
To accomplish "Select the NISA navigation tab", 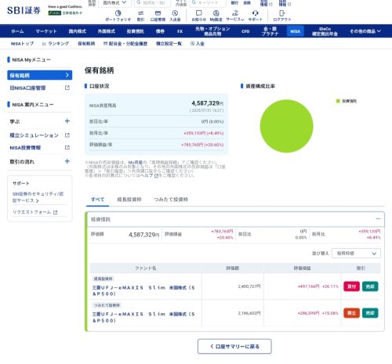I will click(296, 31).
